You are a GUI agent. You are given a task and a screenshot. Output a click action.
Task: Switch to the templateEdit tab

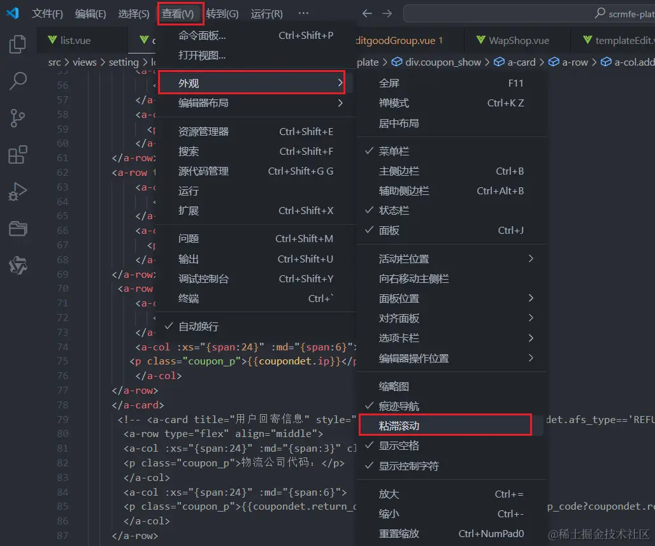coord(613,40)
